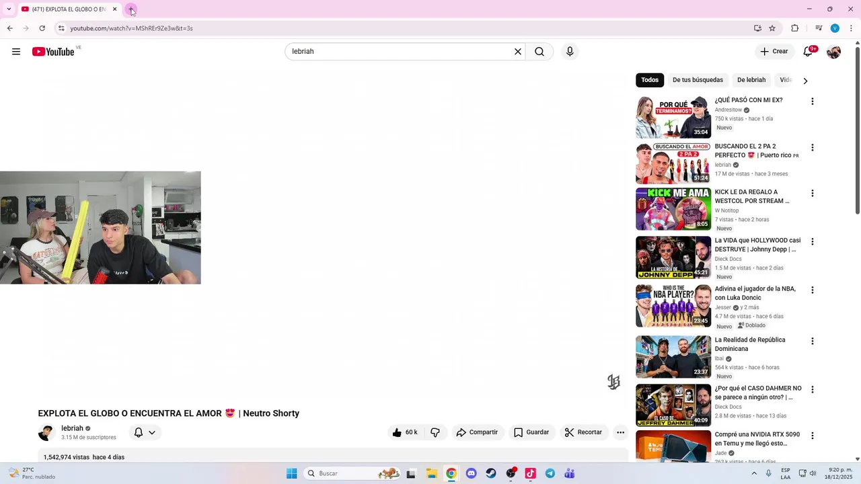Start voice search with the microphone
Screen dimensions: 861x484
click(x=570, y=52)
